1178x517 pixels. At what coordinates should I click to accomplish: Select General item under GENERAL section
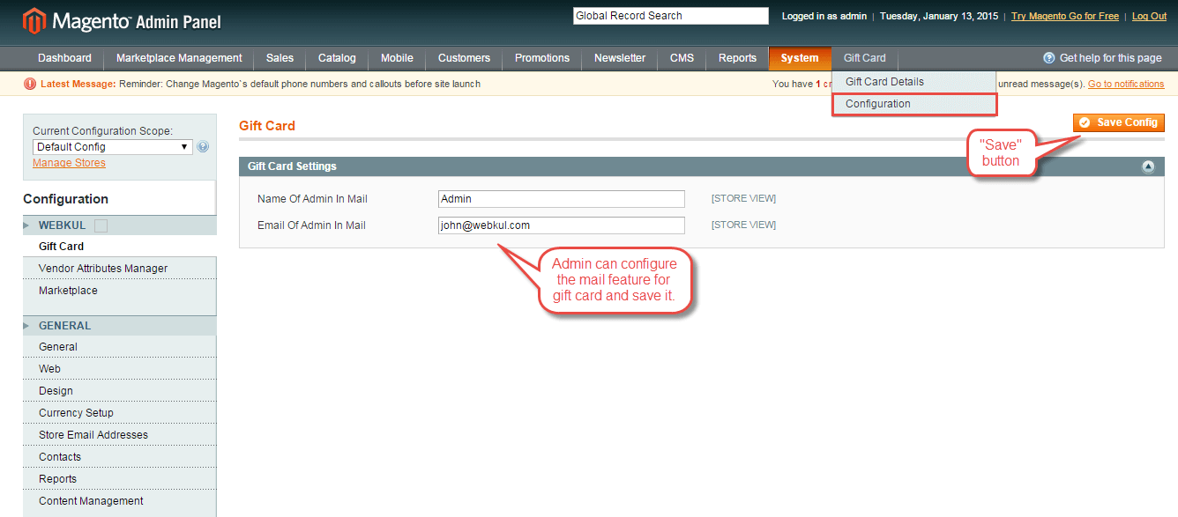pos(119,347)
